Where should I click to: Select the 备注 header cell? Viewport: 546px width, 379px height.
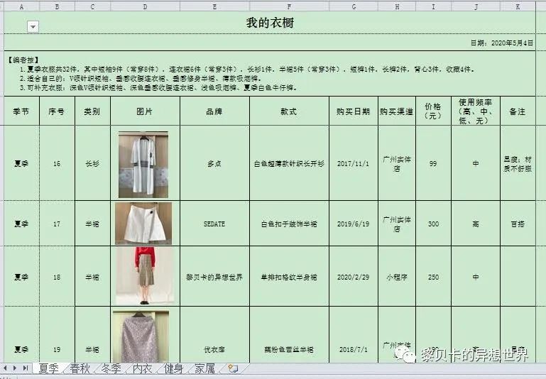[x=518, y=111]
